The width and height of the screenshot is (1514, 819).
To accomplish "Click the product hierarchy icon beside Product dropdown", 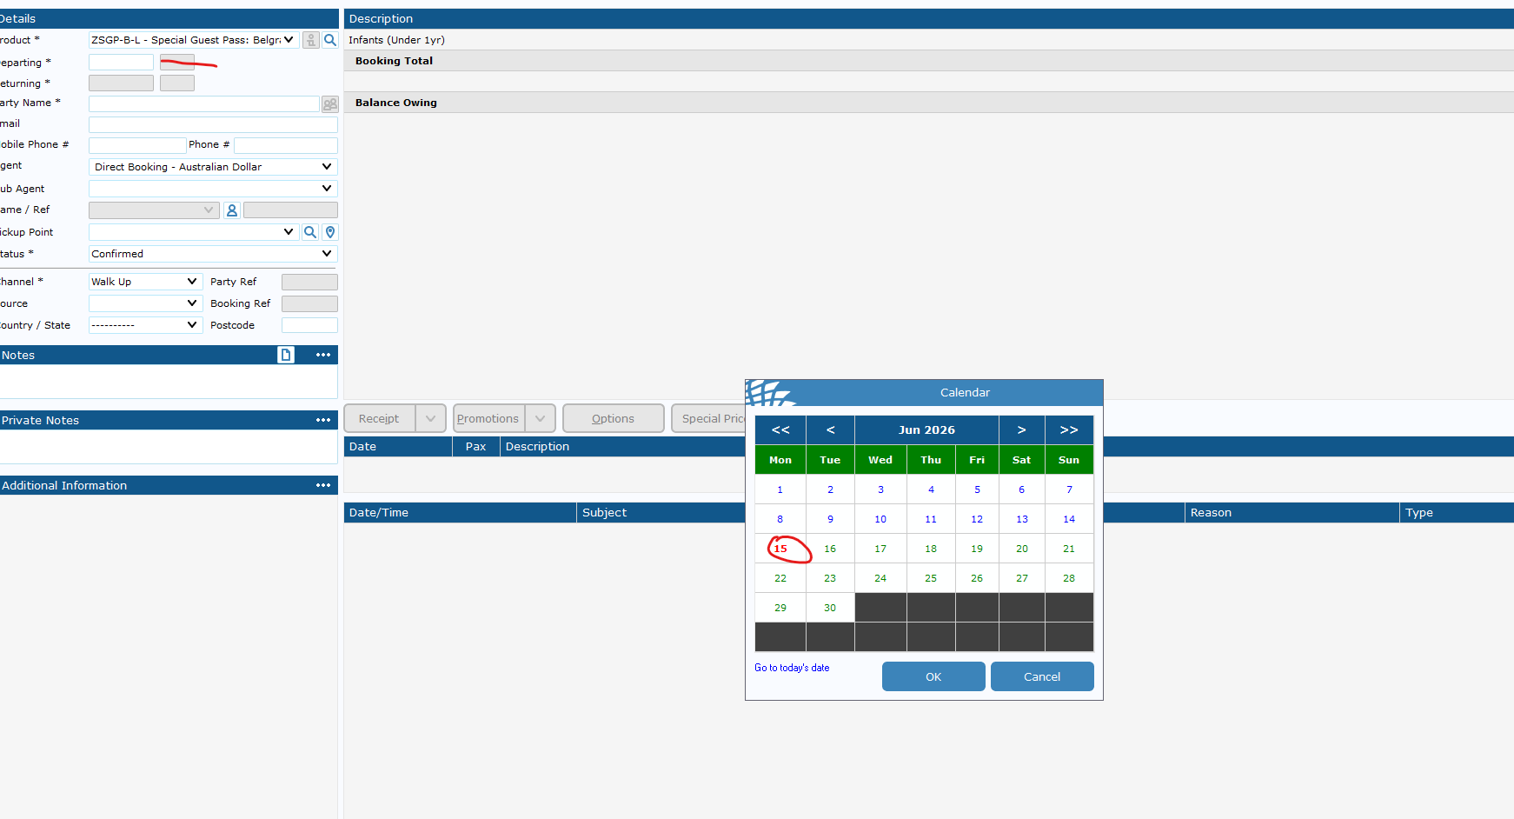I will 311,40.
